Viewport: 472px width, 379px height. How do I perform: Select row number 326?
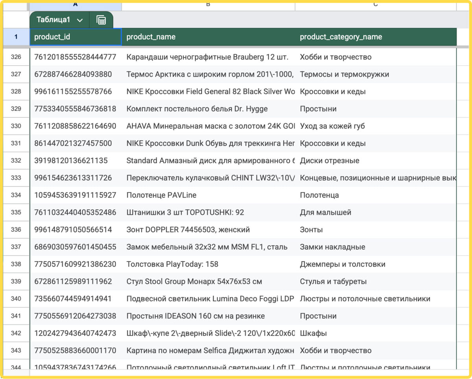(16, 57)
